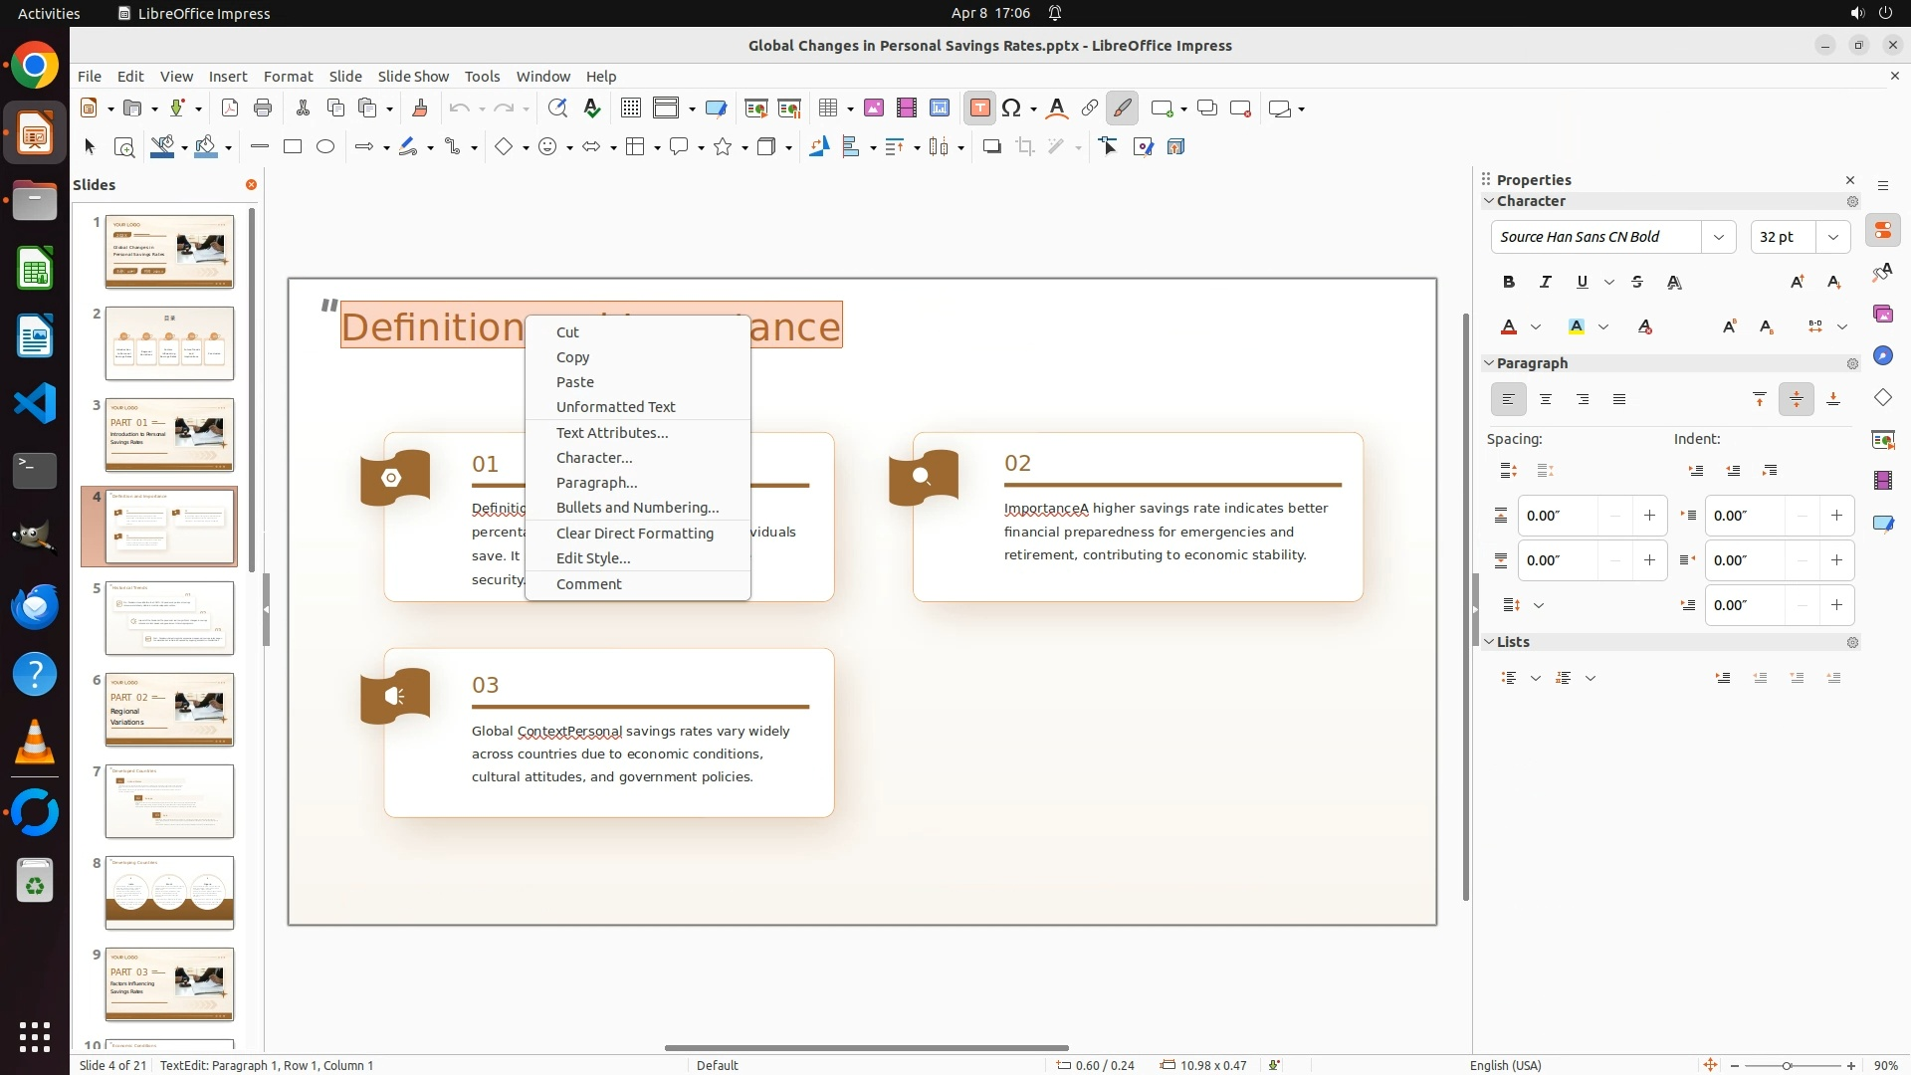Image resolution: width=1911 pixels, height=1075 pixels.
Task: Collapse the Lists section
Action: (x=1490, y=642)
